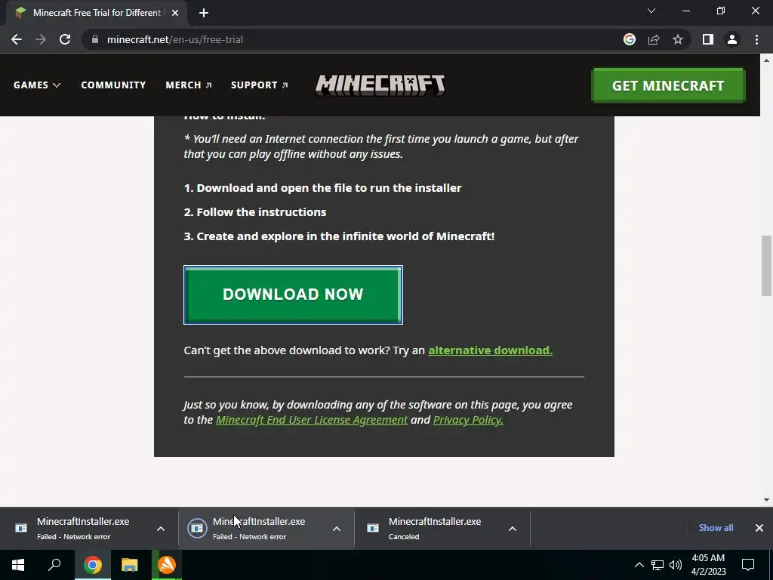Screen dimensions: 773x580
Task: Open the COMMUNITY menu item
Action: click(113, 85)
